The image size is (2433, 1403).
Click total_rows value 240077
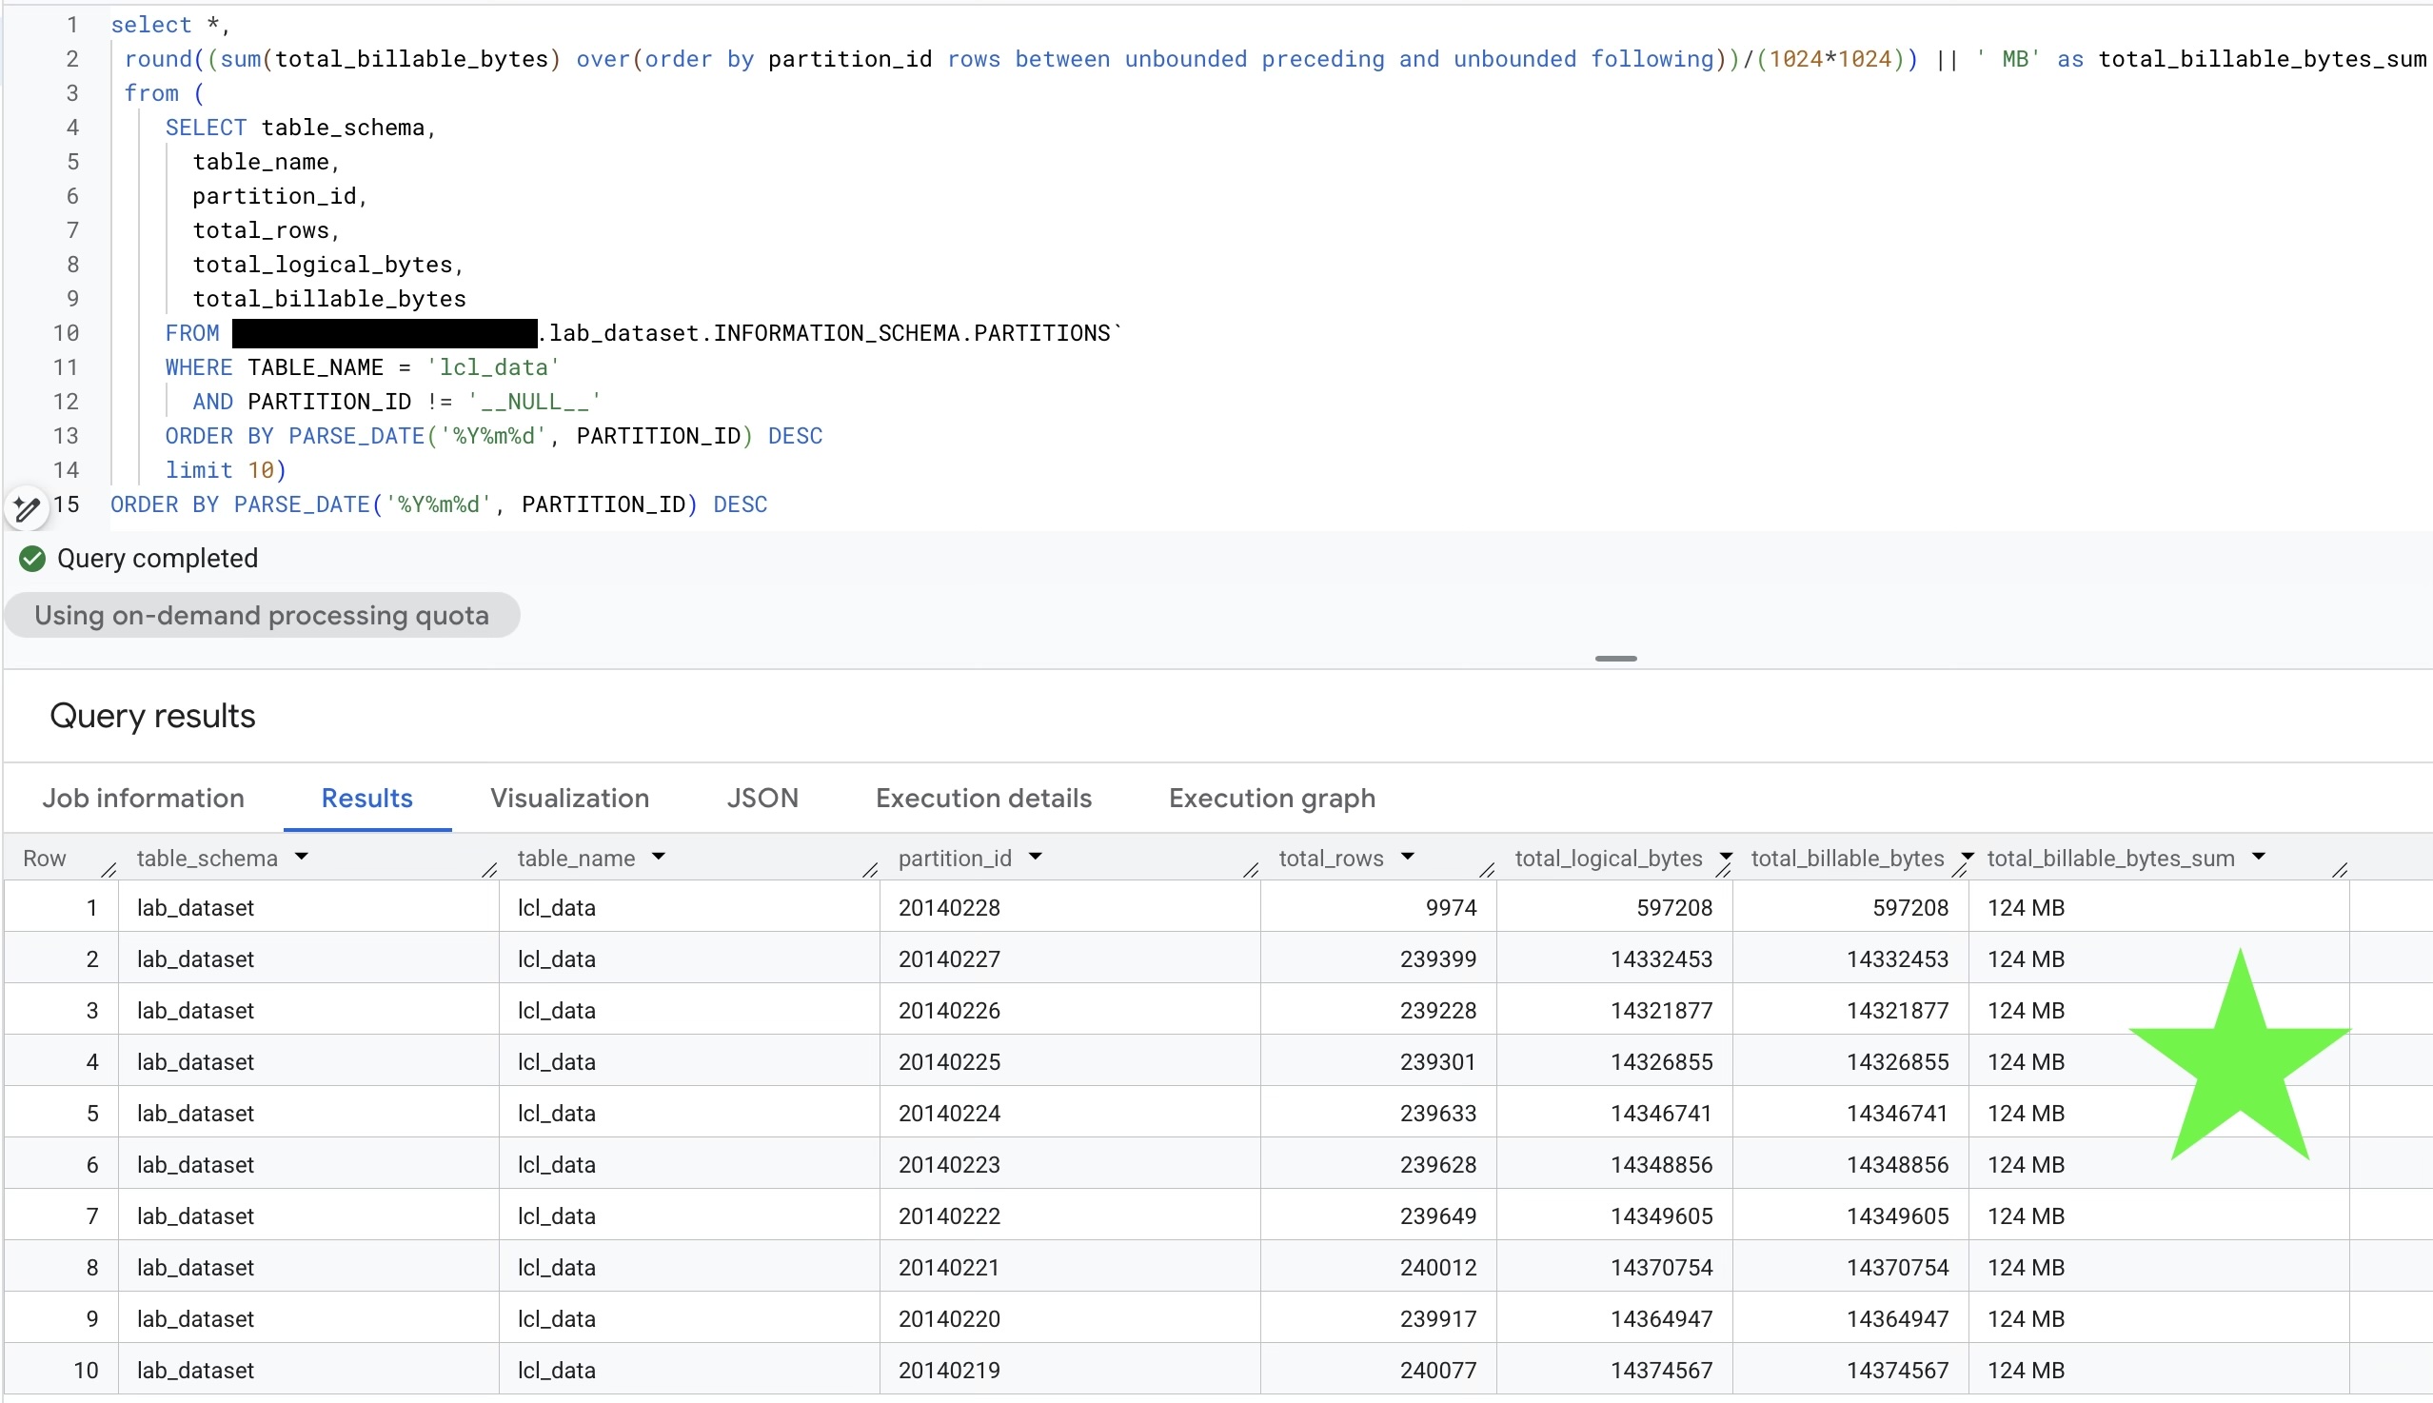click(x=1437, y=1371)
